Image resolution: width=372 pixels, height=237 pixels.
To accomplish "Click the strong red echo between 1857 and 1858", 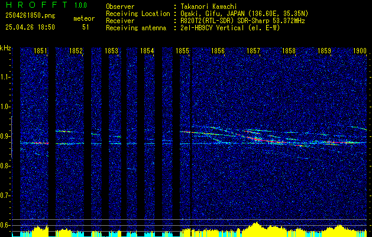I will point(267,140).
